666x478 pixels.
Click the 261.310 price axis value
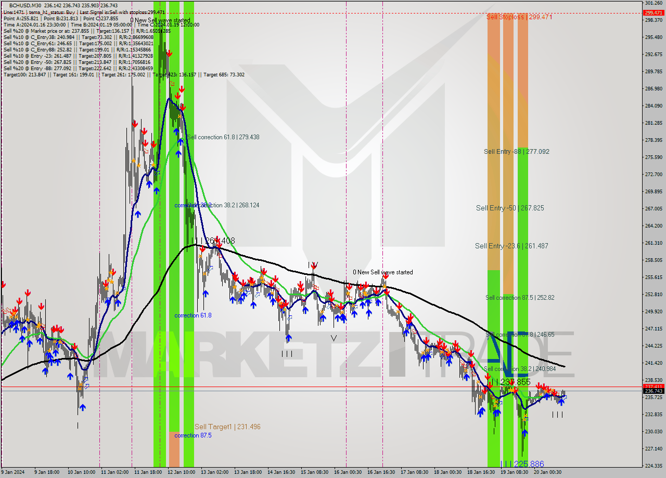pyautogui.click(x=654, y=243)
